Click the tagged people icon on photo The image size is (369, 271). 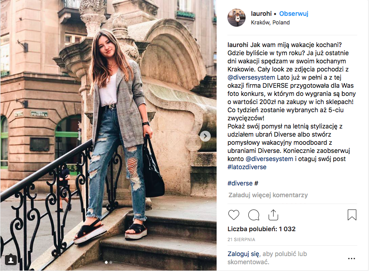[11, 260]
